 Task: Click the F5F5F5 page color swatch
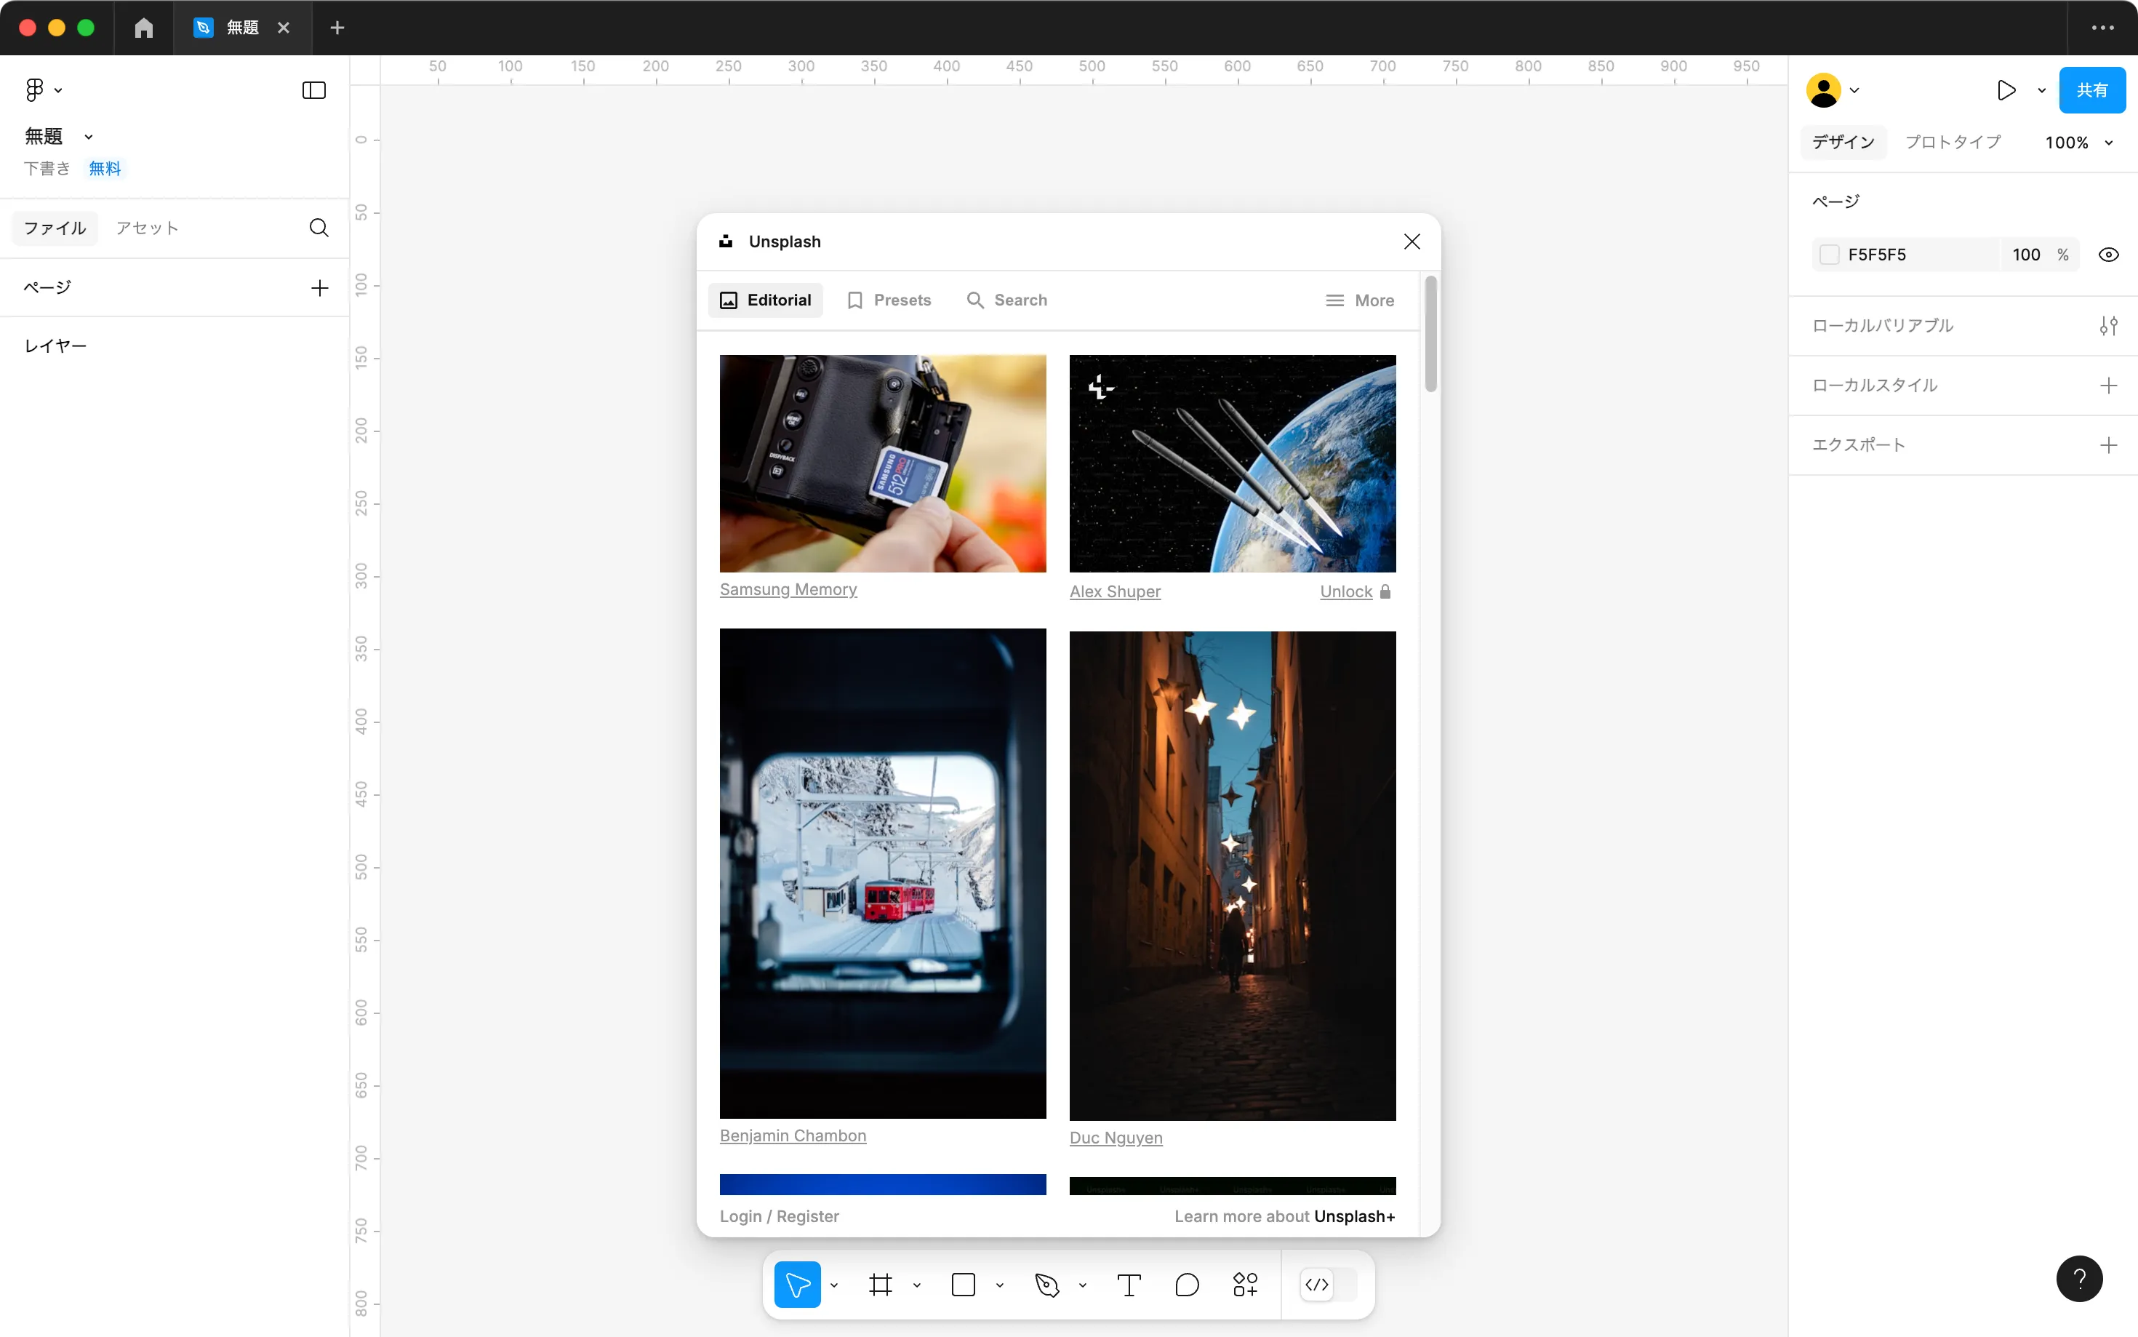[x=1830, y=255]
